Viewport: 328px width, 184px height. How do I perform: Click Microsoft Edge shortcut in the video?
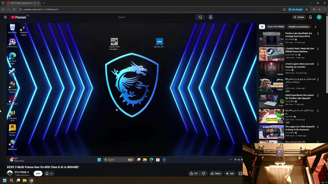pos(12,59)
